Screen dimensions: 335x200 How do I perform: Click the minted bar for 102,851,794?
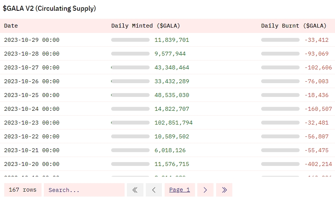click(130, 123)
